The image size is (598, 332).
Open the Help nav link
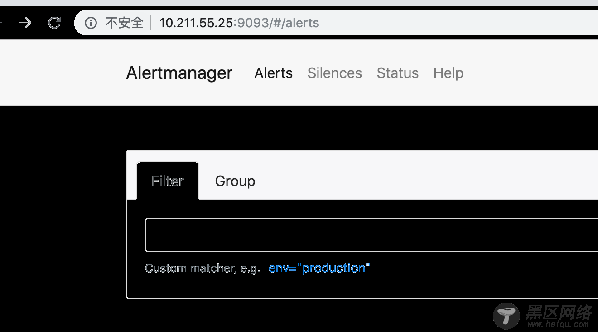click(x=448, y=73)
